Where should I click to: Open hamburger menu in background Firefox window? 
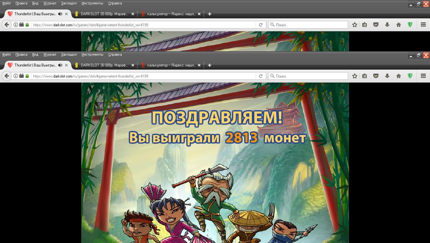[423, 25]
